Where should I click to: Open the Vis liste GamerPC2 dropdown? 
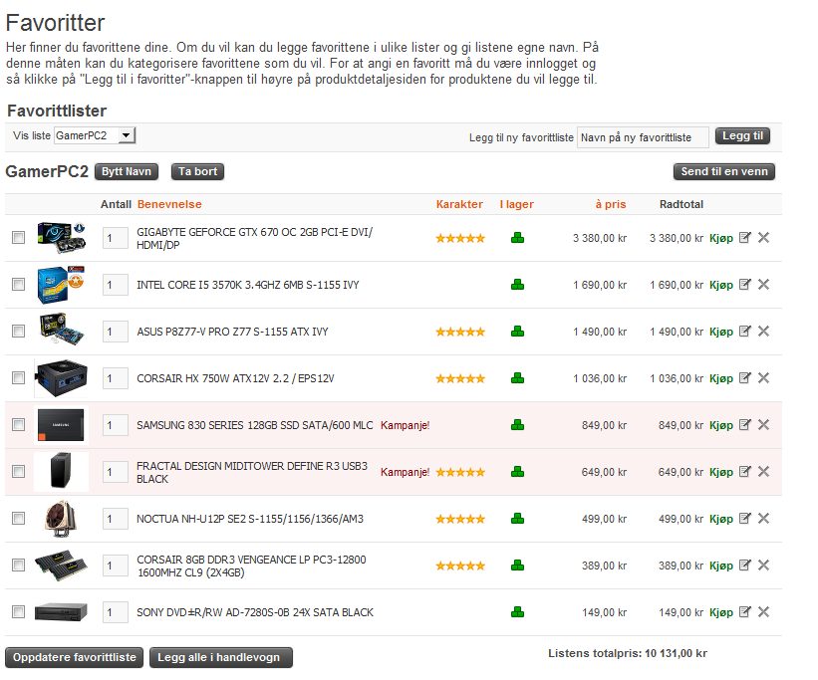point(95,135)
